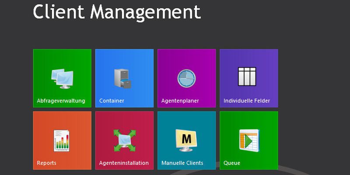Click the Agentenplaner label text
The width and height of the screenshot is (350, 175).
[180, 101]
